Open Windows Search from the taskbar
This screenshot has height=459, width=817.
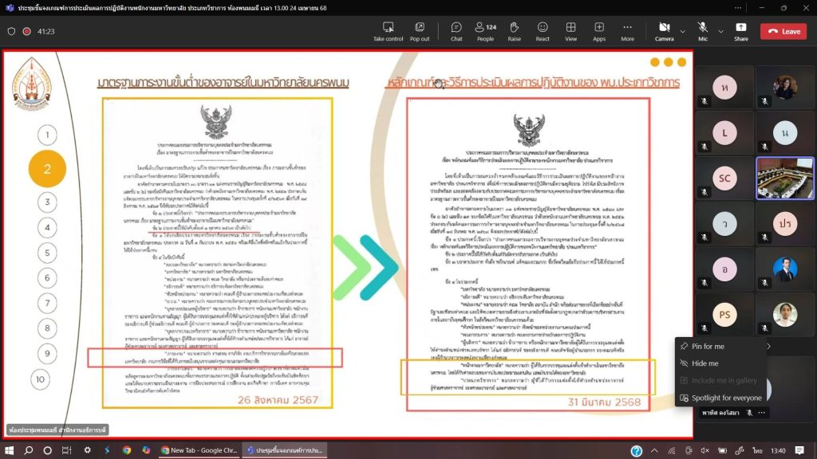pyautogui.click(x=29, y=450)
